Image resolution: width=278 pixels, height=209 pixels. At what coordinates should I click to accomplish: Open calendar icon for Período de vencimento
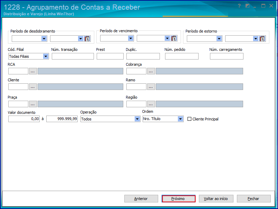click(174, 38)
